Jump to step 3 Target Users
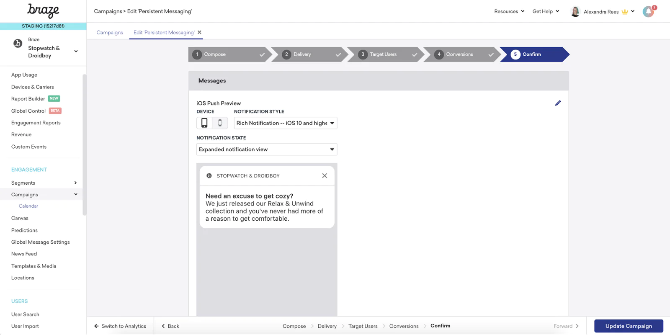The image size is (670, 335). tap(383, 54)
